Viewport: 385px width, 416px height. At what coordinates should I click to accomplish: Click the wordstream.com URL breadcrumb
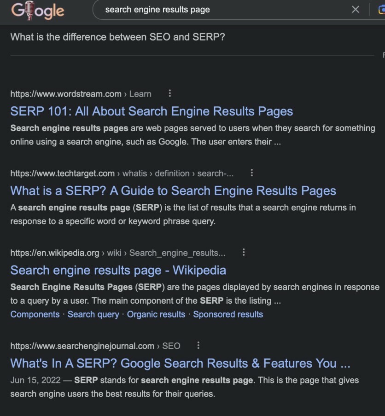81,94
